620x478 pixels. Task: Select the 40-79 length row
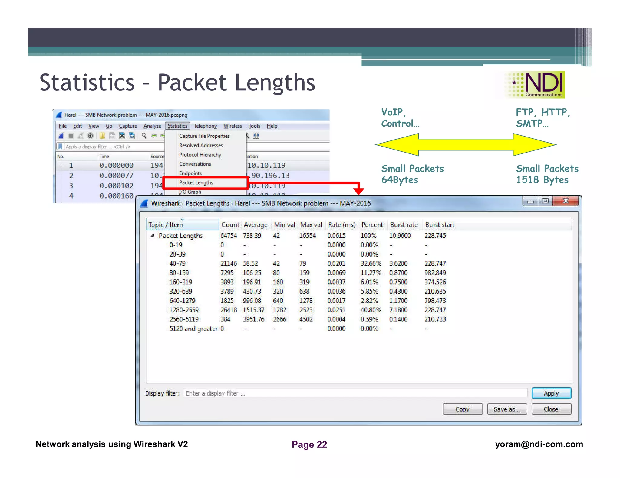(x=359, y=263)
